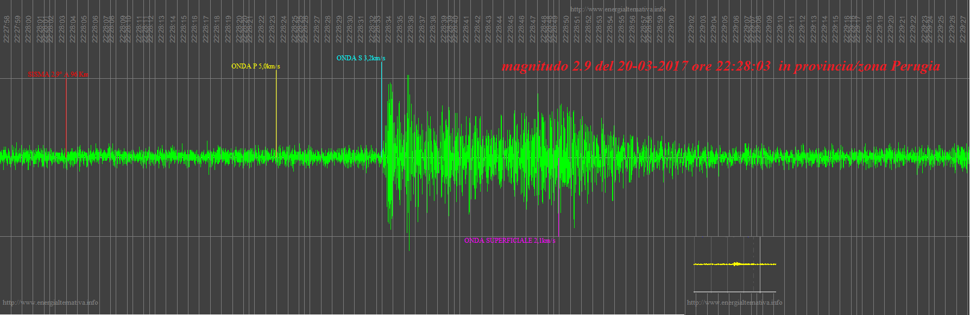Viewport: 970px width, 315px height.
Task: Open the bottom-left energialternativa.info link
Action: (51, 303)
